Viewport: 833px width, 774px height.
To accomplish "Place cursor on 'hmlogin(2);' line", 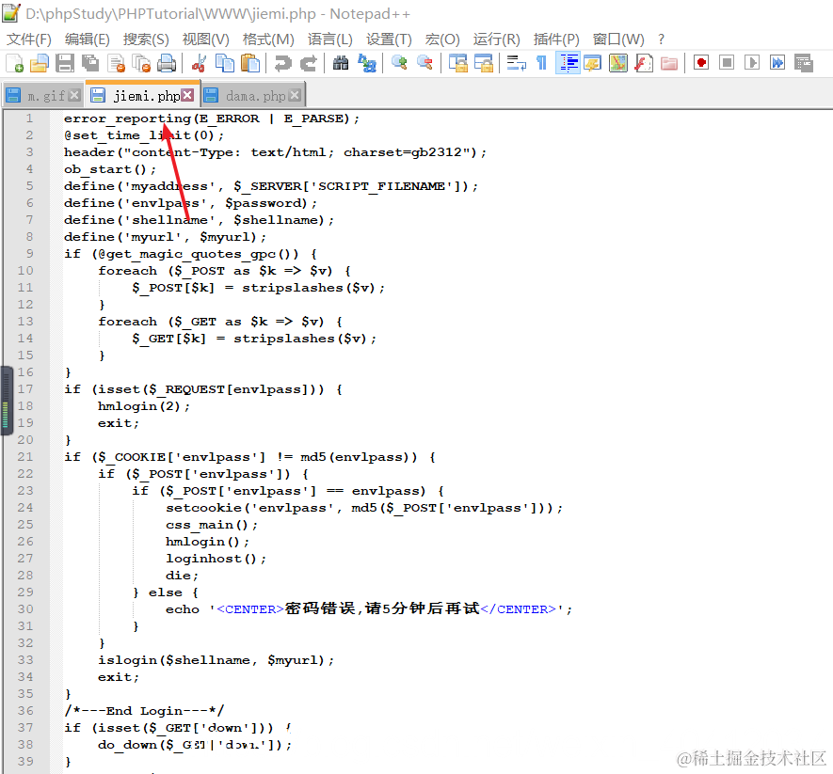I will coord(143,406).
